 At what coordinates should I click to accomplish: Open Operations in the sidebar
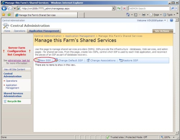[x=12, y=81]
